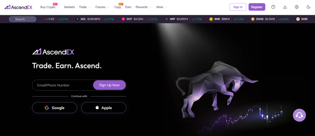Image resolution: width=315 pixels, height=136 pixels.
Task: Open the Earn menu item
Action: pyautogui.click(x=128, y=7)
